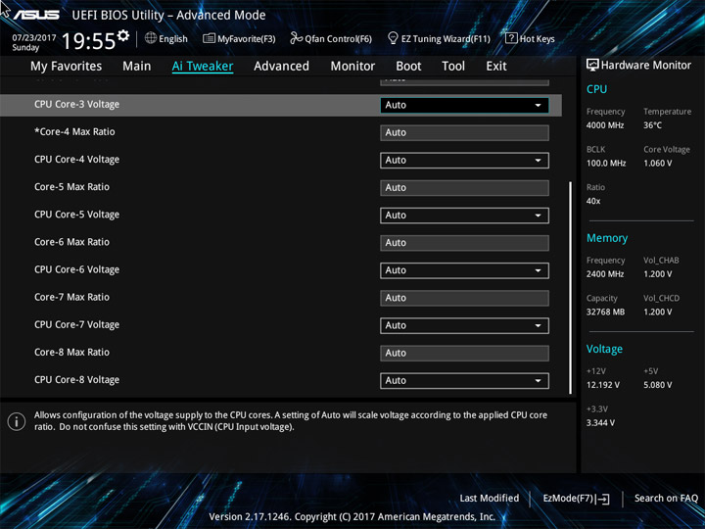Image resolution: width=705 pixels, height=529 pixels.
Task: Open the Monitor tab
Action: (352, 67)
